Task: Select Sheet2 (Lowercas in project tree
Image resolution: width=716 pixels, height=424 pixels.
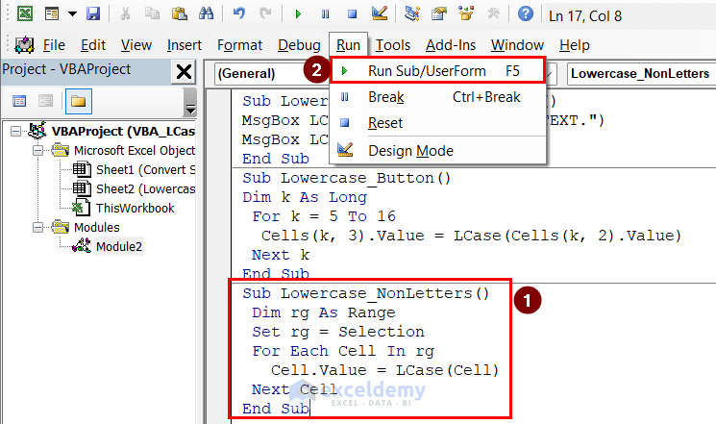Action: (x=145, y=189)
